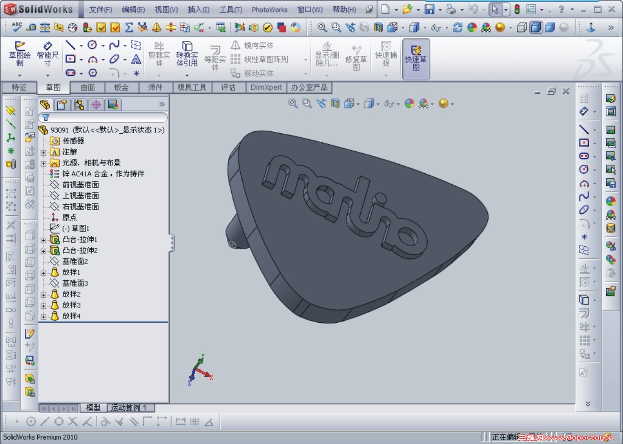623x444 pixels.
Task: Click the 移动实体 move entities button
Action: 252,73
